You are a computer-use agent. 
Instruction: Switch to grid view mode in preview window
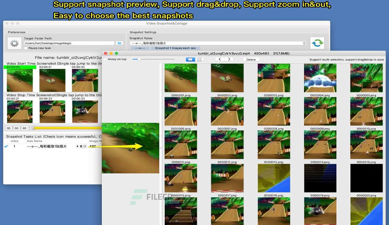(x=190, y=60)
